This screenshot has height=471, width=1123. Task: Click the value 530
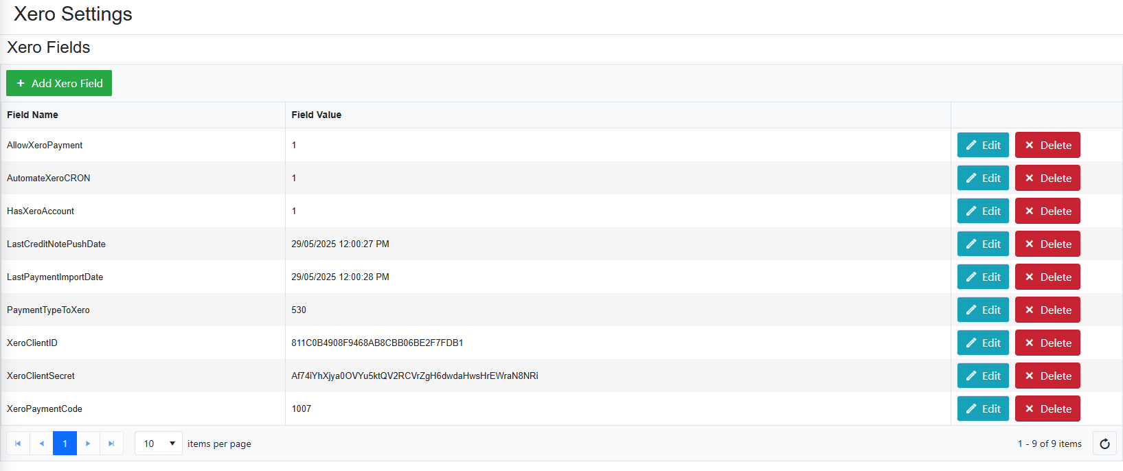299,310
